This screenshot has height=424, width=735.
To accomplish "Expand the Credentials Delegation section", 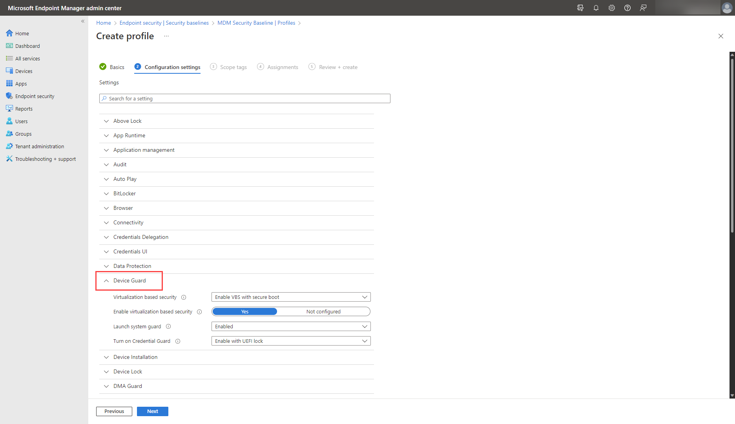I will [237, 237].
